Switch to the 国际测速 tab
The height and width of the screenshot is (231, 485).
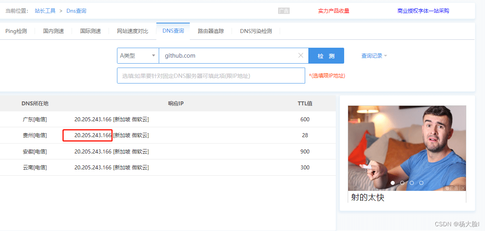point(90,31)
